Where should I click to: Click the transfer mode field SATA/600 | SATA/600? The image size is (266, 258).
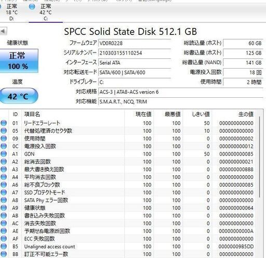(135, 72)
